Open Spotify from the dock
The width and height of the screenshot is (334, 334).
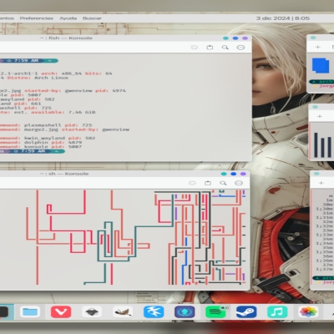pyautogui.click(x=215, y=312)
